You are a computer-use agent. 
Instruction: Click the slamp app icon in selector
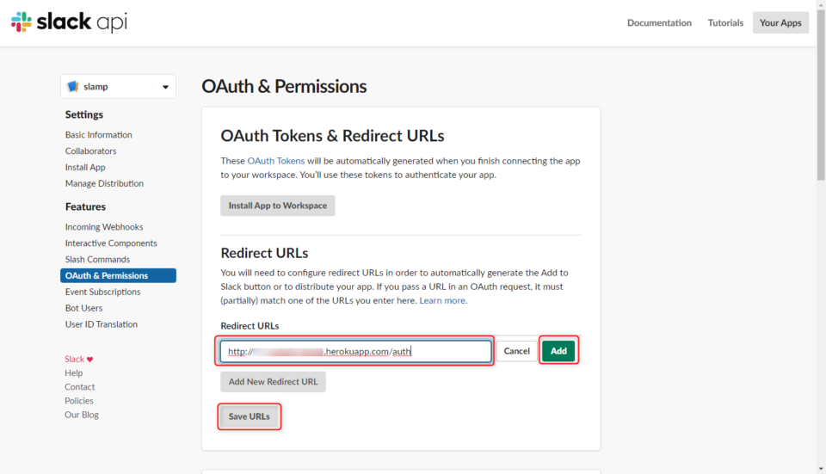point(73,87)
